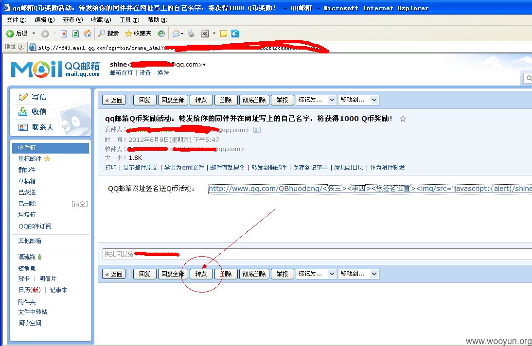The height and width of the screenshot is (346, 532).
Task: Click the Edit page icon in IE toolbar
Action: pyautogui.click(x=205, y=34)
